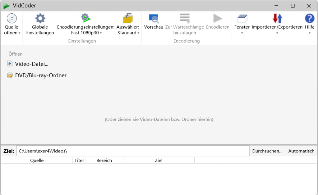Click the Importieren/Exportieren arrows icon

coord(277,18)
